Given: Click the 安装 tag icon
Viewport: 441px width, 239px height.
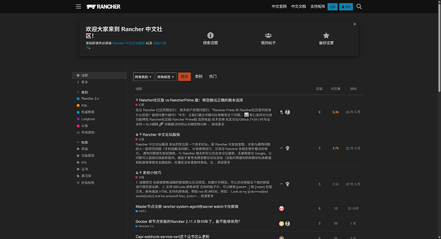Looking at the screenshot, I should point(78,149).
